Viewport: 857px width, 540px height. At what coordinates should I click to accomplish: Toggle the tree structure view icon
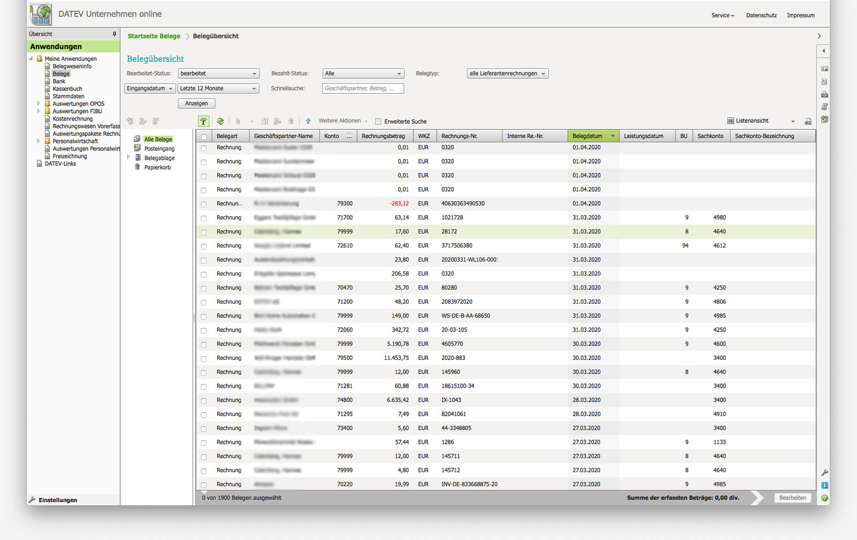click(203, 121)
